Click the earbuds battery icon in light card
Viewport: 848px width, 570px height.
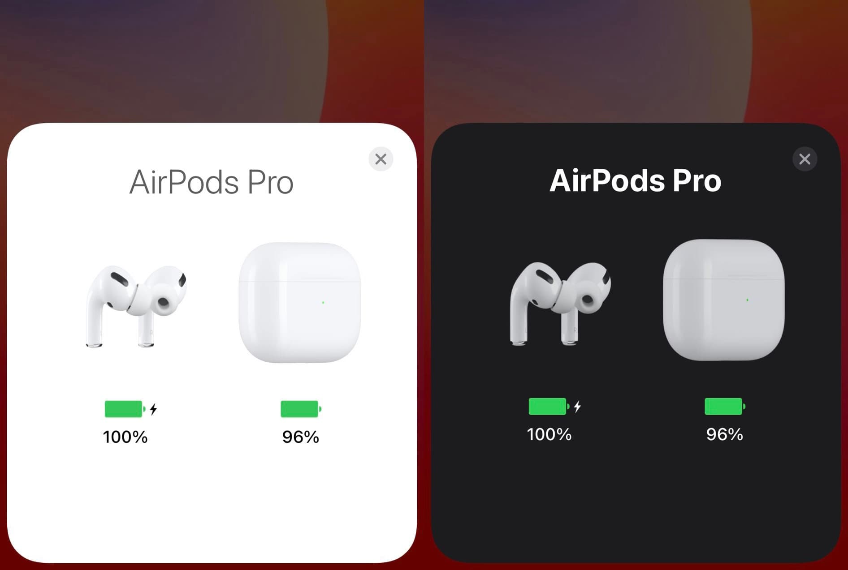click(x=125, y=409)
